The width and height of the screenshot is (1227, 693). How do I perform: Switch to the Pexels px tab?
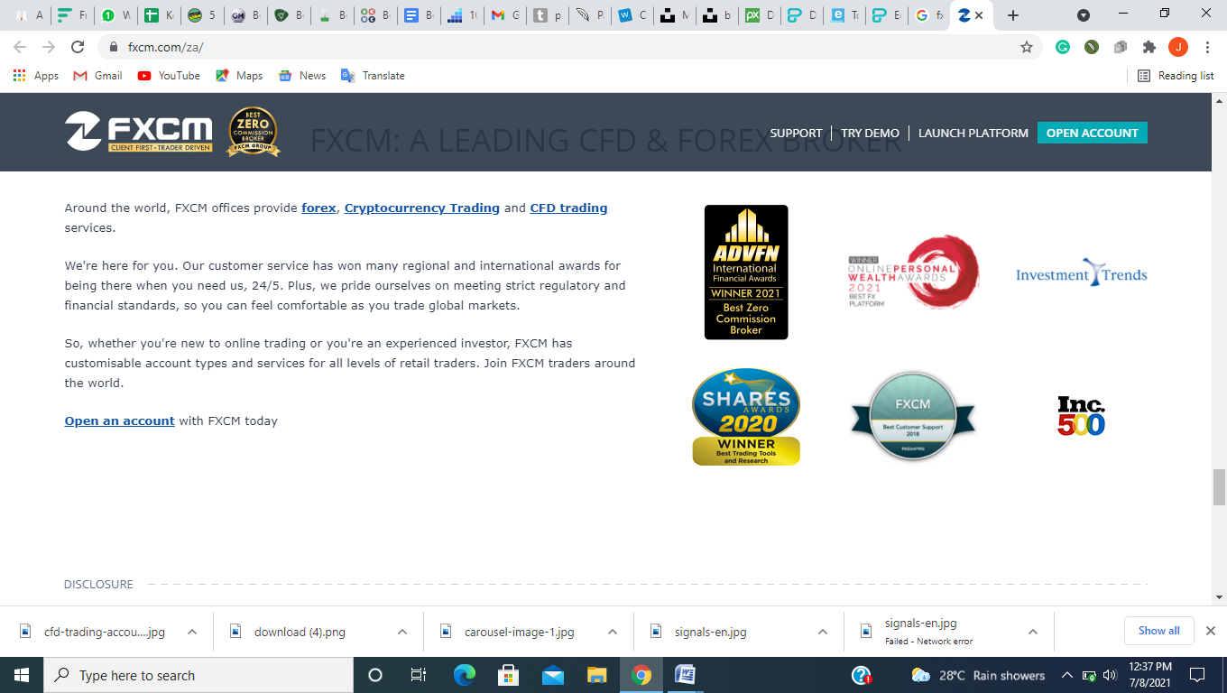[759, 15]
